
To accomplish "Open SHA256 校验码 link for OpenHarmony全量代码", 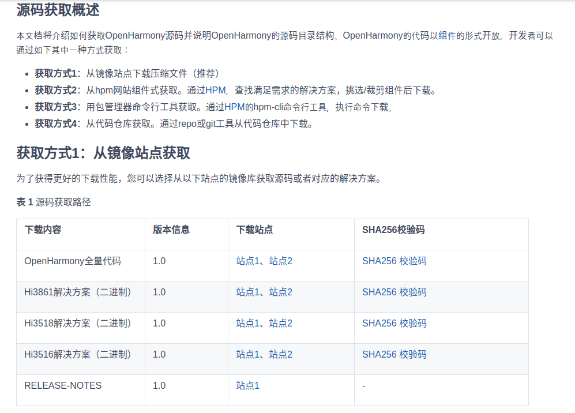I will point(394,261).
